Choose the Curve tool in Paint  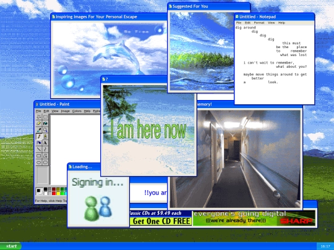45,149
